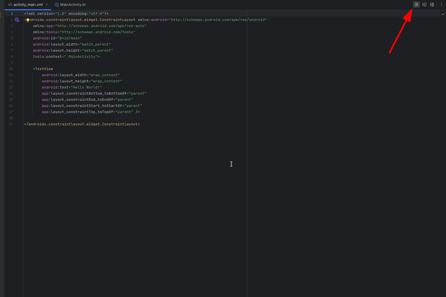Click line number 10 in the gutter
This screenshot has width=446, height=297.
click(x=11, y=69)
